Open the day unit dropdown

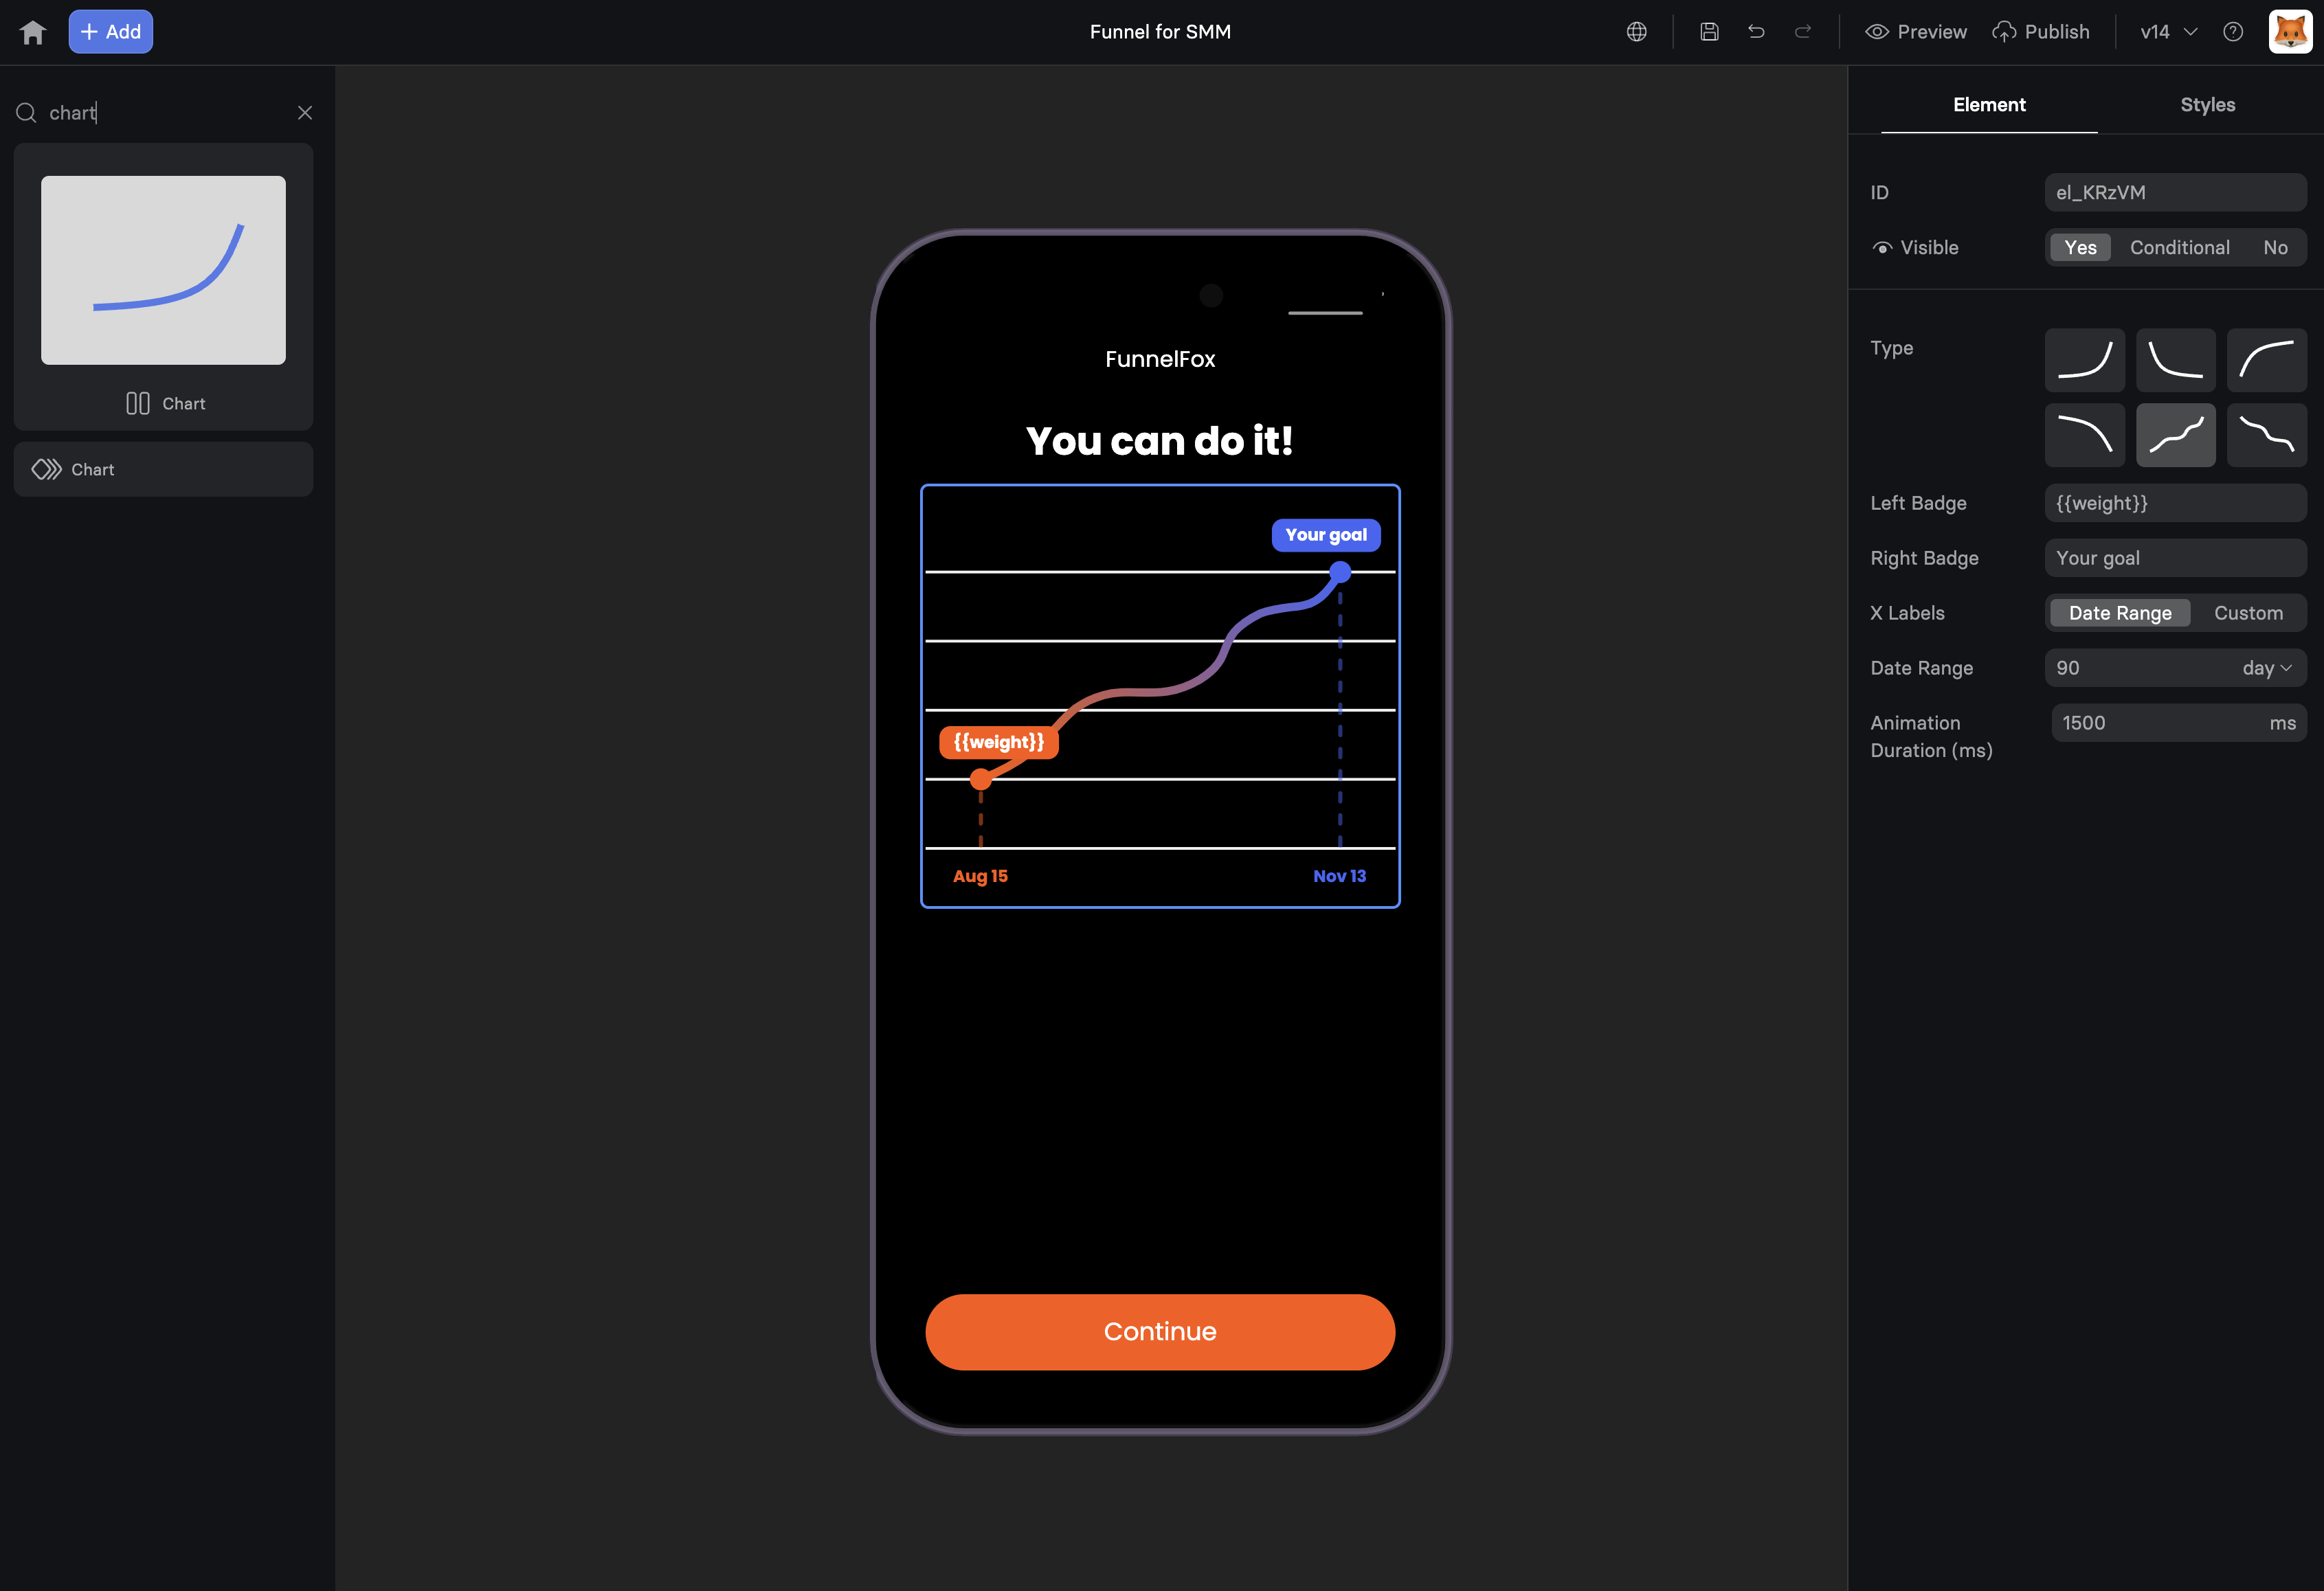2266,668
